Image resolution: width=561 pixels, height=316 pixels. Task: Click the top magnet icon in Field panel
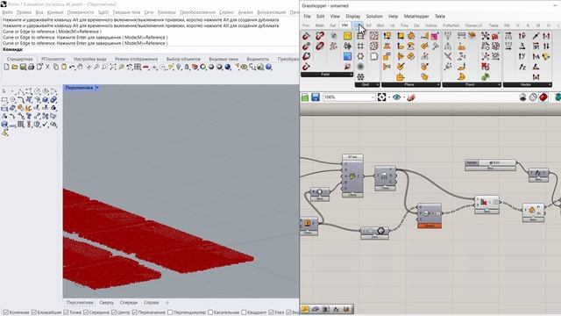(x=306, y=36)
